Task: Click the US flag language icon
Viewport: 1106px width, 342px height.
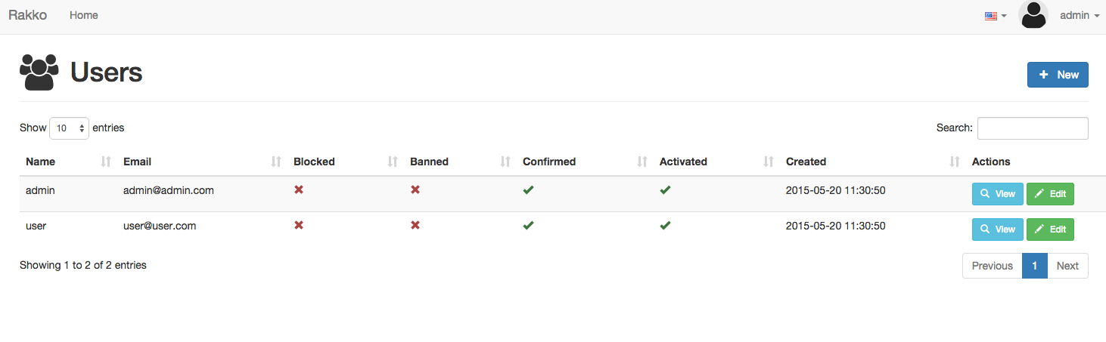Action: 990,16
